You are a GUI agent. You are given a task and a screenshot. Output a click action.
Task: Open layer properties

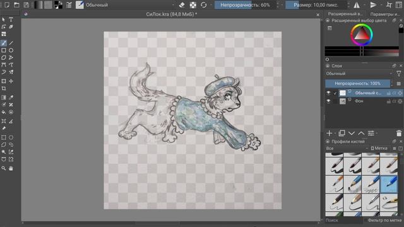click(x=371, y=133)
